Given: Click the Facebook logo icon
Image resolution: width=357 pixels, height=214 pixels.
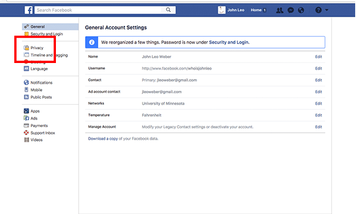Looking at the screenshot, I should click(29, 10).
